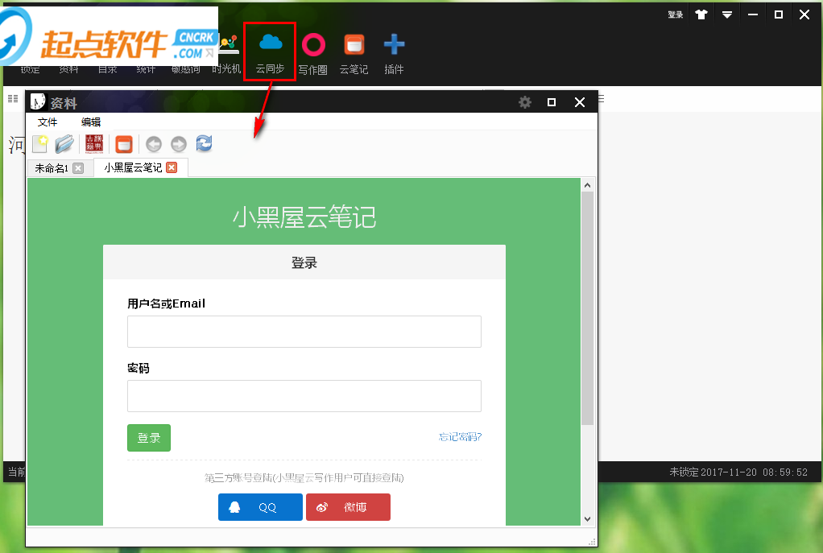Click open folder icon in 资料 toolbar
This screenshot has height=553, width=823.
(64, 144)
